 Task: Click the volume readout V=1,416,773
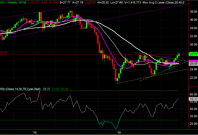pos(133,2)
